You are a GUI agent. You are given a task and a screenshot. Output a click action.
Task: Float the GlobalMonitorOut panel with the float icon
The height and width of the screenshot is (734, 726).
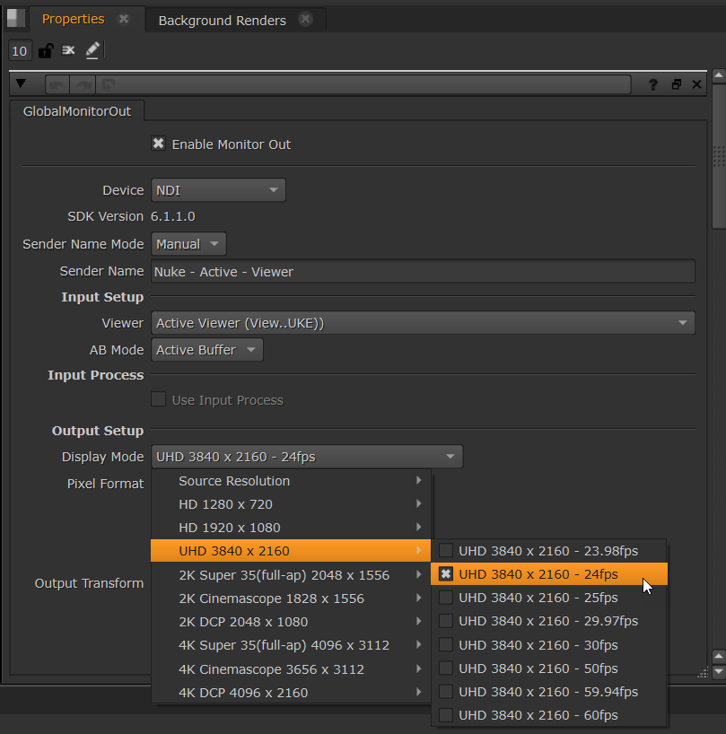pyautogui.click(x=676, y=84)
